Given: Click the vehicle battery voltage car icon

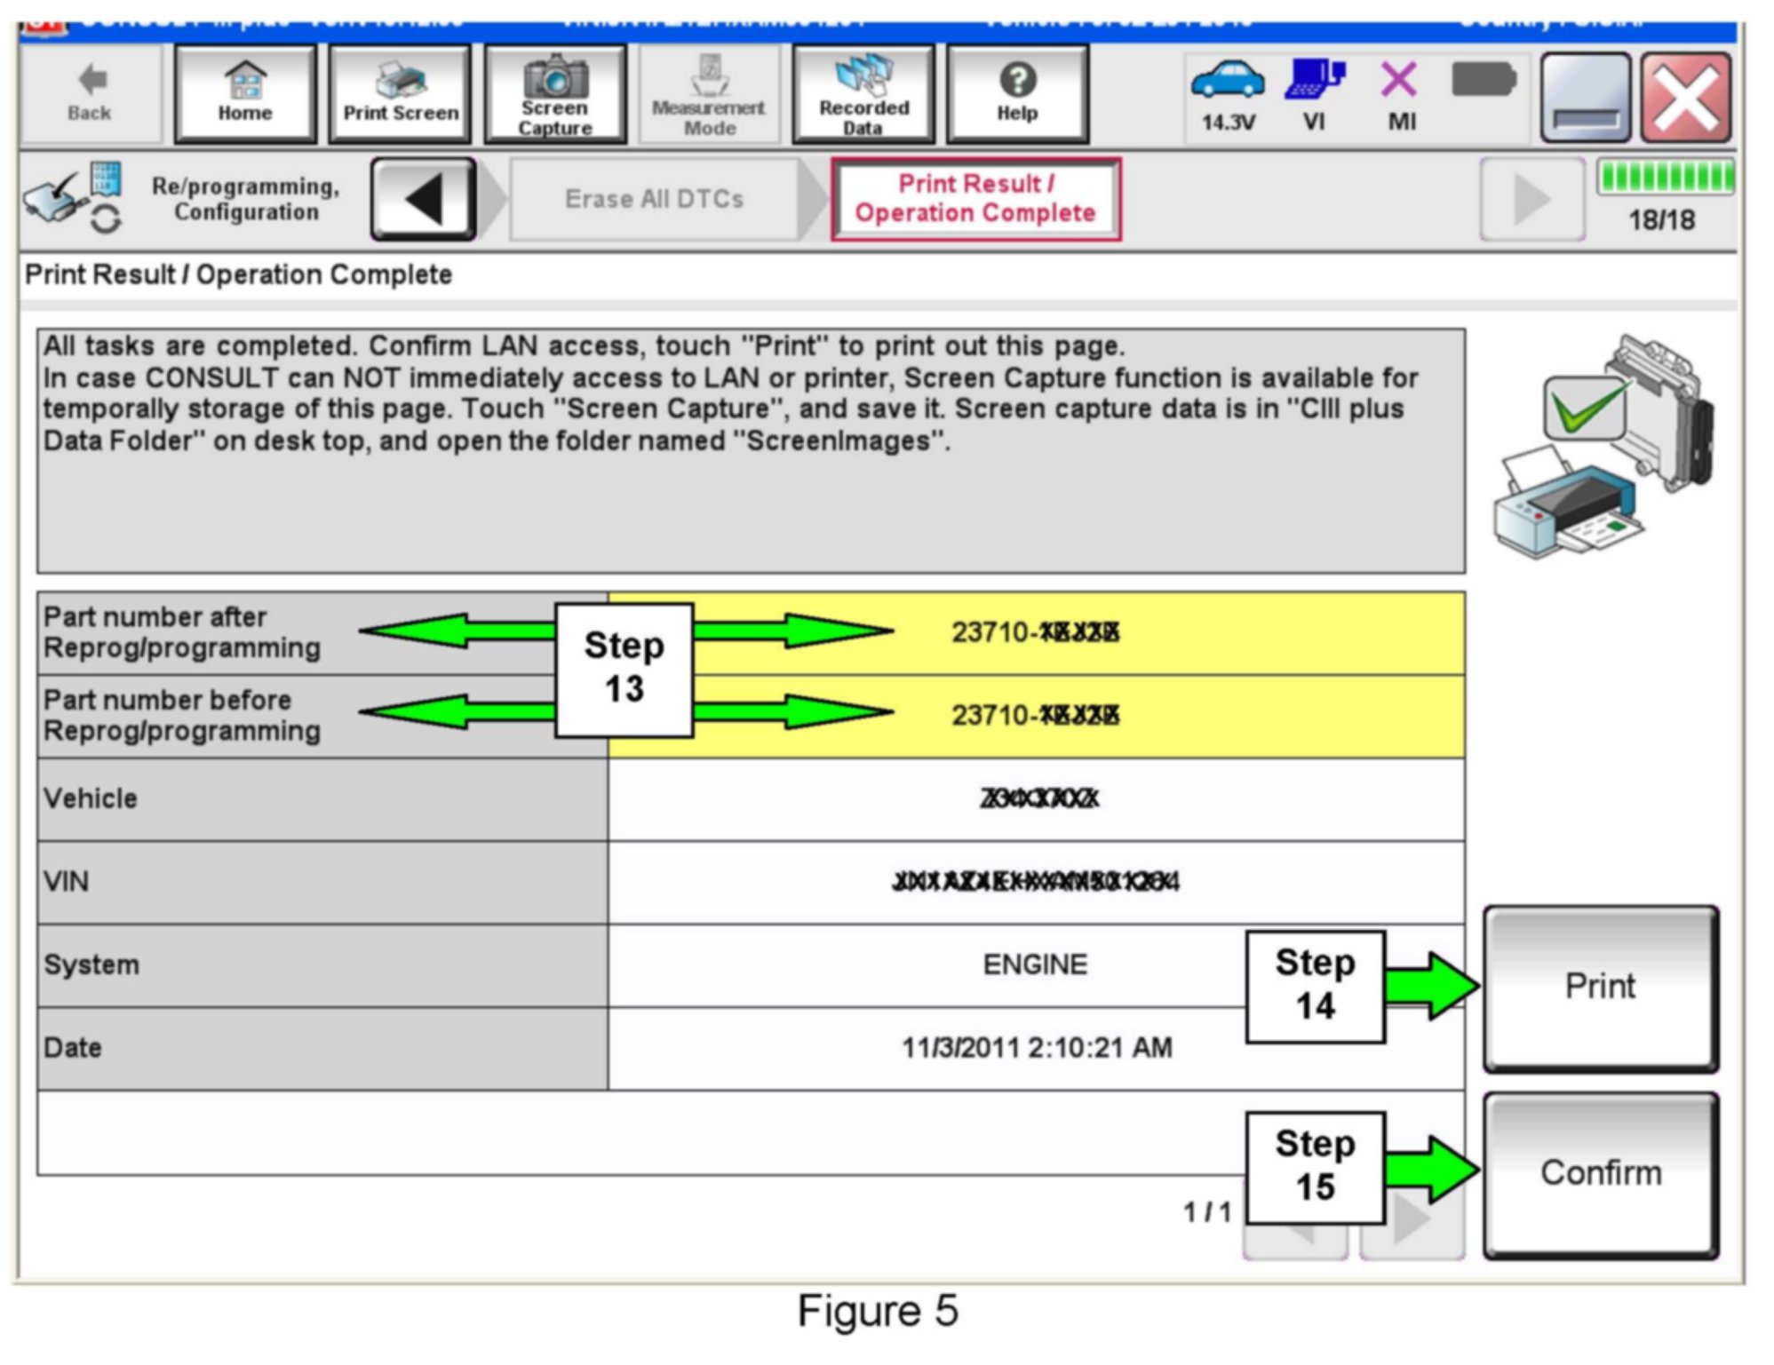Looking at the screenshot, I should click(1228, 80).
